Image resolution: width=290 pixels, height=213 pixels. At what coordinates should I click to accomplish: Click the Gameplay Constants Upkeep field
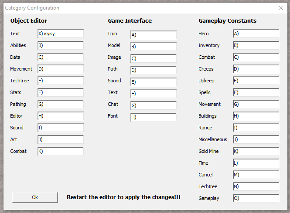[x=256, y=81]
